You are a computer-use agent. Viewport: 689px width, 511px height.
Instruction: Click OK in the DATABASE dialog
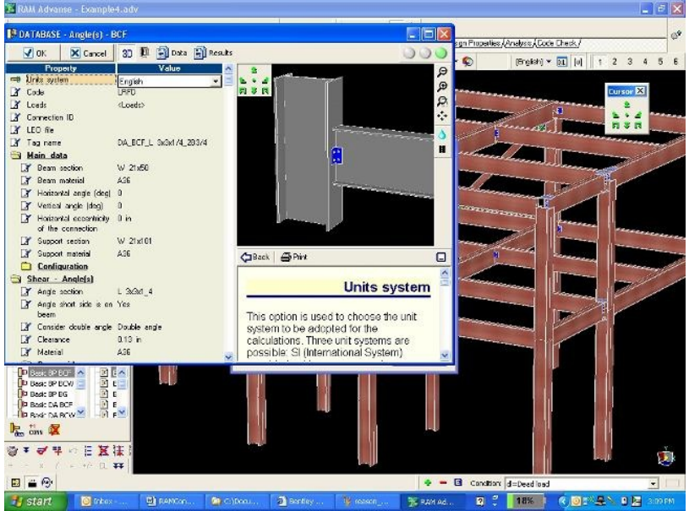35,53
